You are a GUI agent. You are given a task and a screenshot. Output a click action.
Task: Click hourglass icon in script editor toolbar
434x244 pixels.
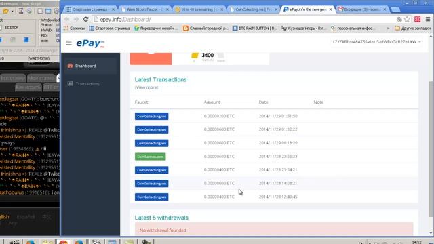(21, 11)
